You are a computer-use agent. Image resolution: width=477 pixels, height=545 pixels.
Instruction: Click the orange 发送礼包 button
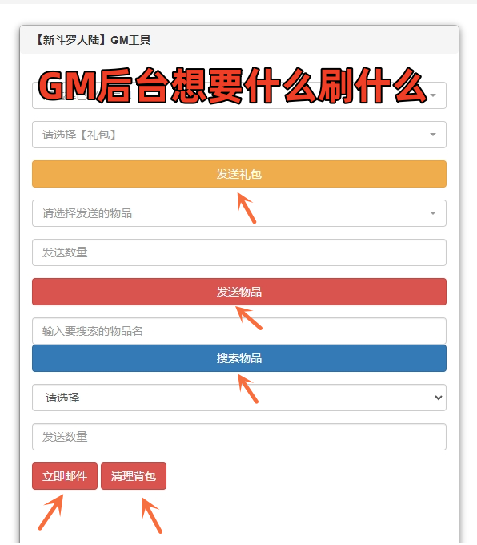238,174
